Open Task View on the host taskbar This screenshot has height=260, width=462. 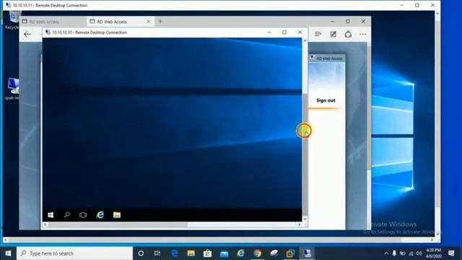coord(157,253)
